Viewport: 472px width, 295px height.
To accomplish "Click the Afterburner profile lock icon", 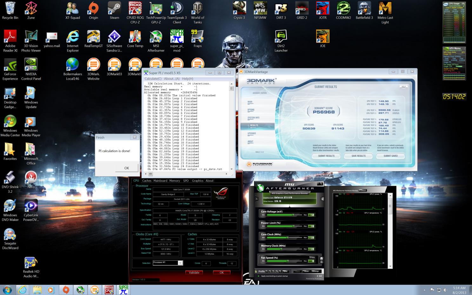I will 256,271.
